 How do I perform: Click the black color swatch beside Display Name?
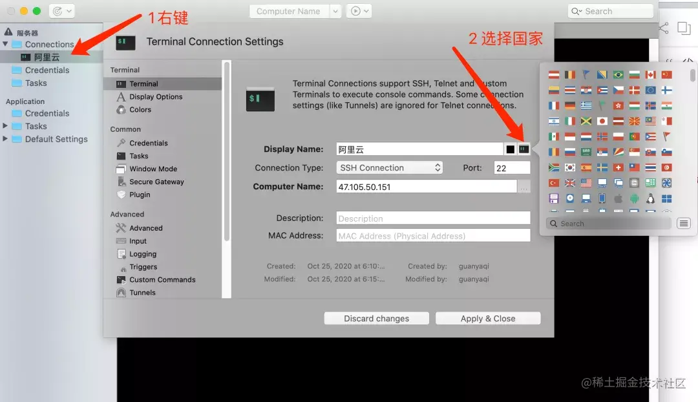point(511,149)
